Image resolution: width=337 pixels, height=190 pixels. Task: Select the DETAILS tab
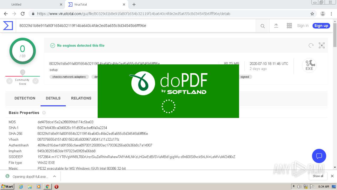click(x=53, y=98)
